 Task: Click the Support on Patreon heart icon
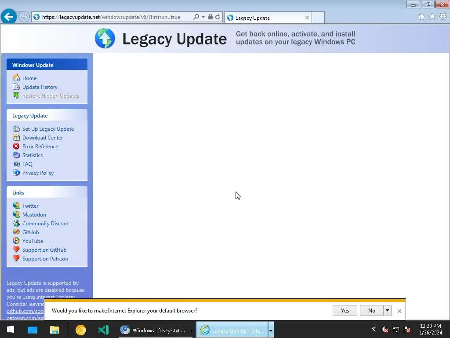pyautogui.click(x=16, y=258)
